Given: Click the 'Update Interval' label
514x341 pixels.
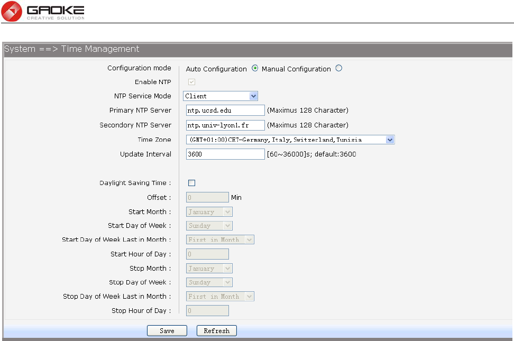Looking at the screenshot, I should click(x=145, y=154).
